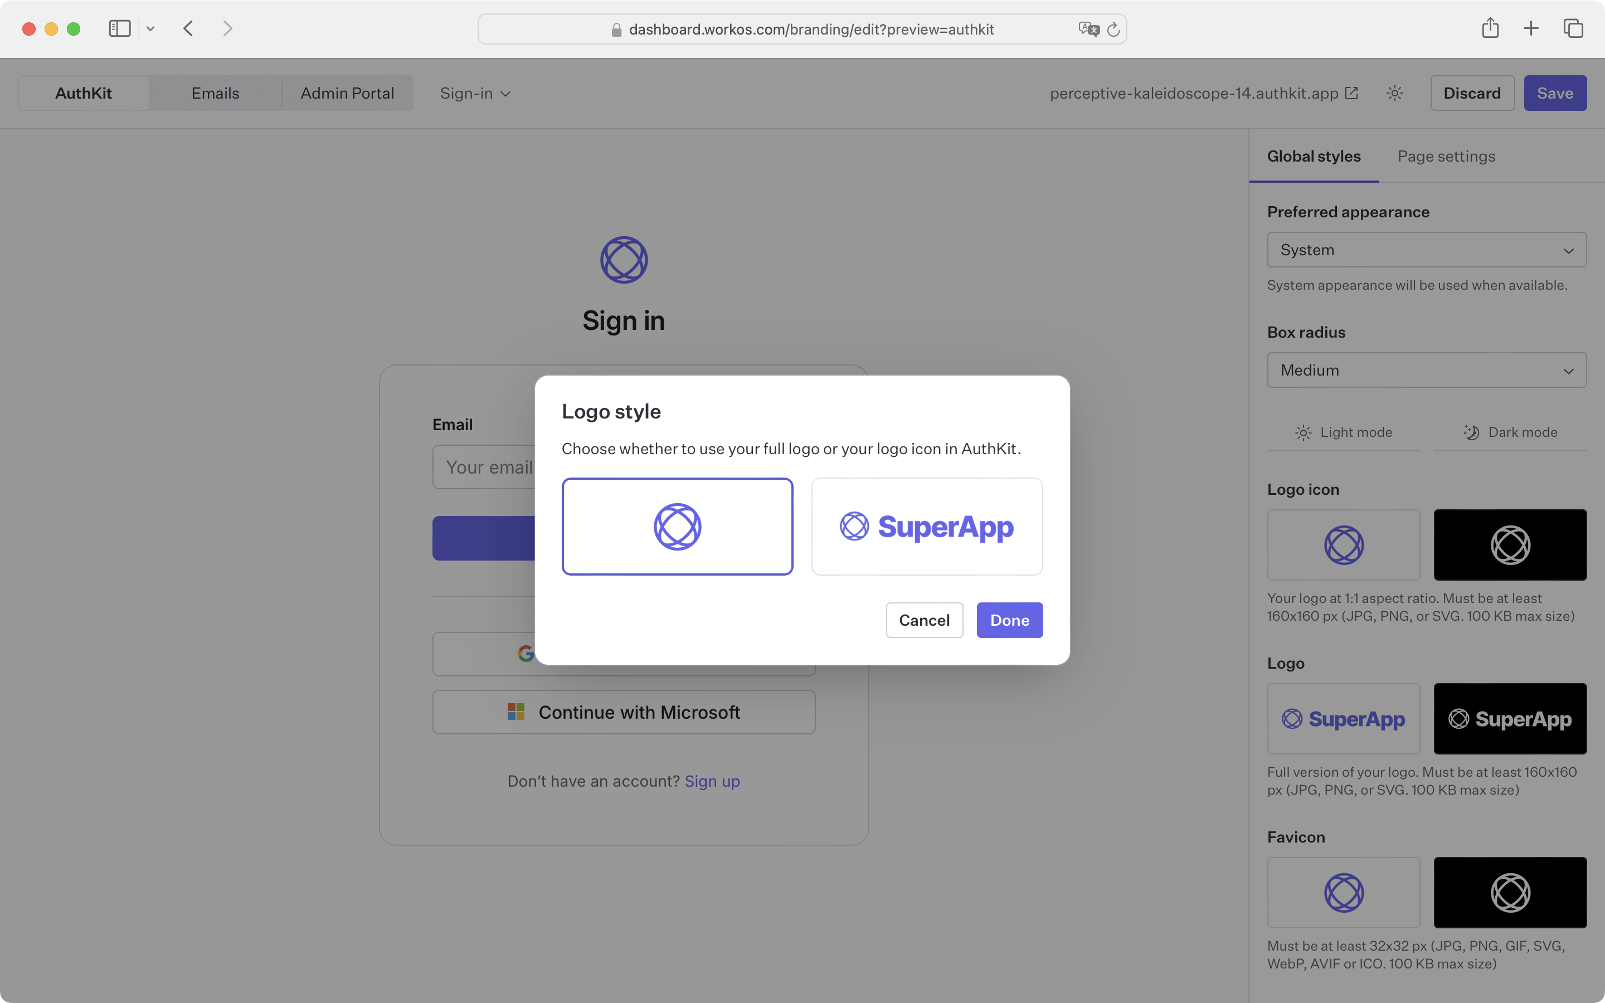The image size is (1605, 1003).
Task: Select the logo icon option in Logo style dialog
Action: click(677, 527)
